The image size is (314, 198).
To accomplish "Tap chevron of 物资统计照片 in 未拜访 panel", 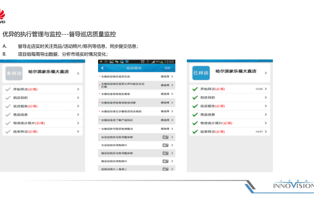I will 78,123.
